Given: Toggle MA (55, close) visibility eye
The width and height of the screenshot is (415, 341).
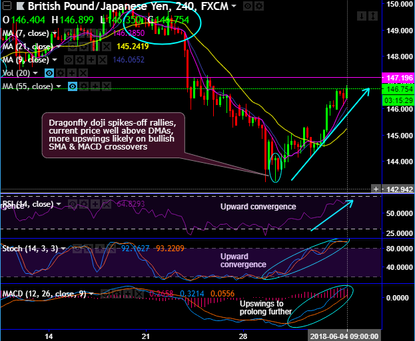Looking at the screenshot, I should 73,86.
